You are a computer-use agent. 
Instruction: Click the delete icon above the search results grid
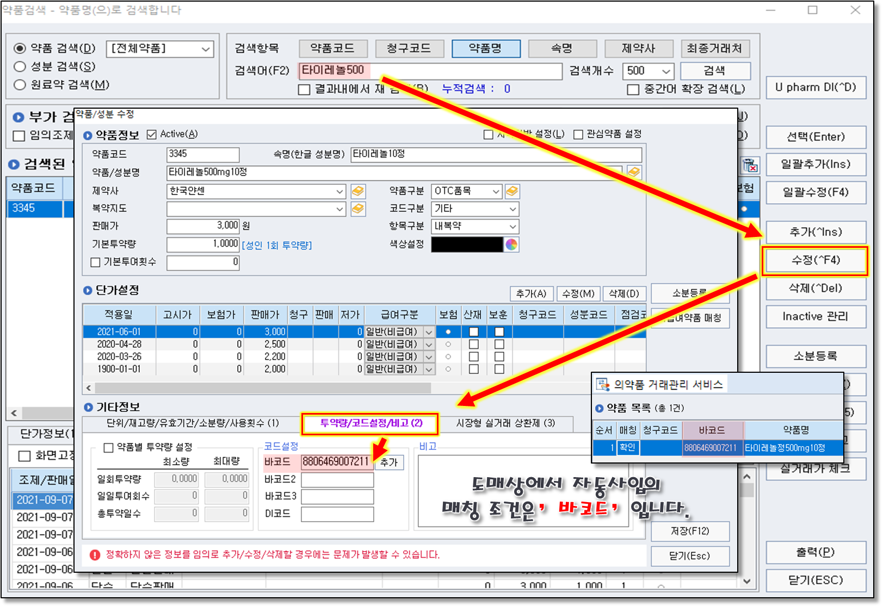coord(750,165)
